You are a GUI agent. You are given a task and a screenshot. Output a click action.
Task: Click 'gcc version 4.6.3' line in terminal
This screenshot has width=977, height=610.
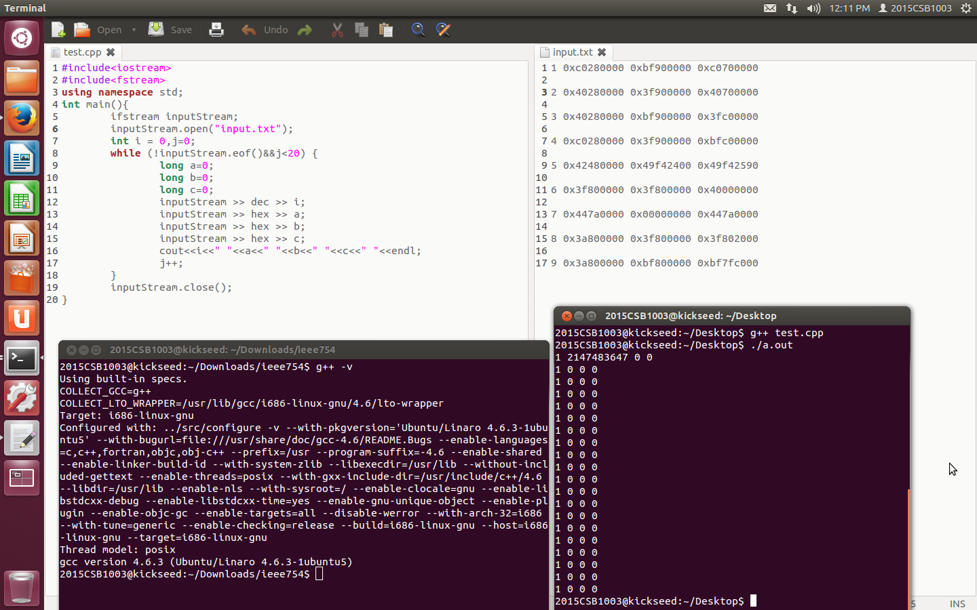click(x=206, y=562)
